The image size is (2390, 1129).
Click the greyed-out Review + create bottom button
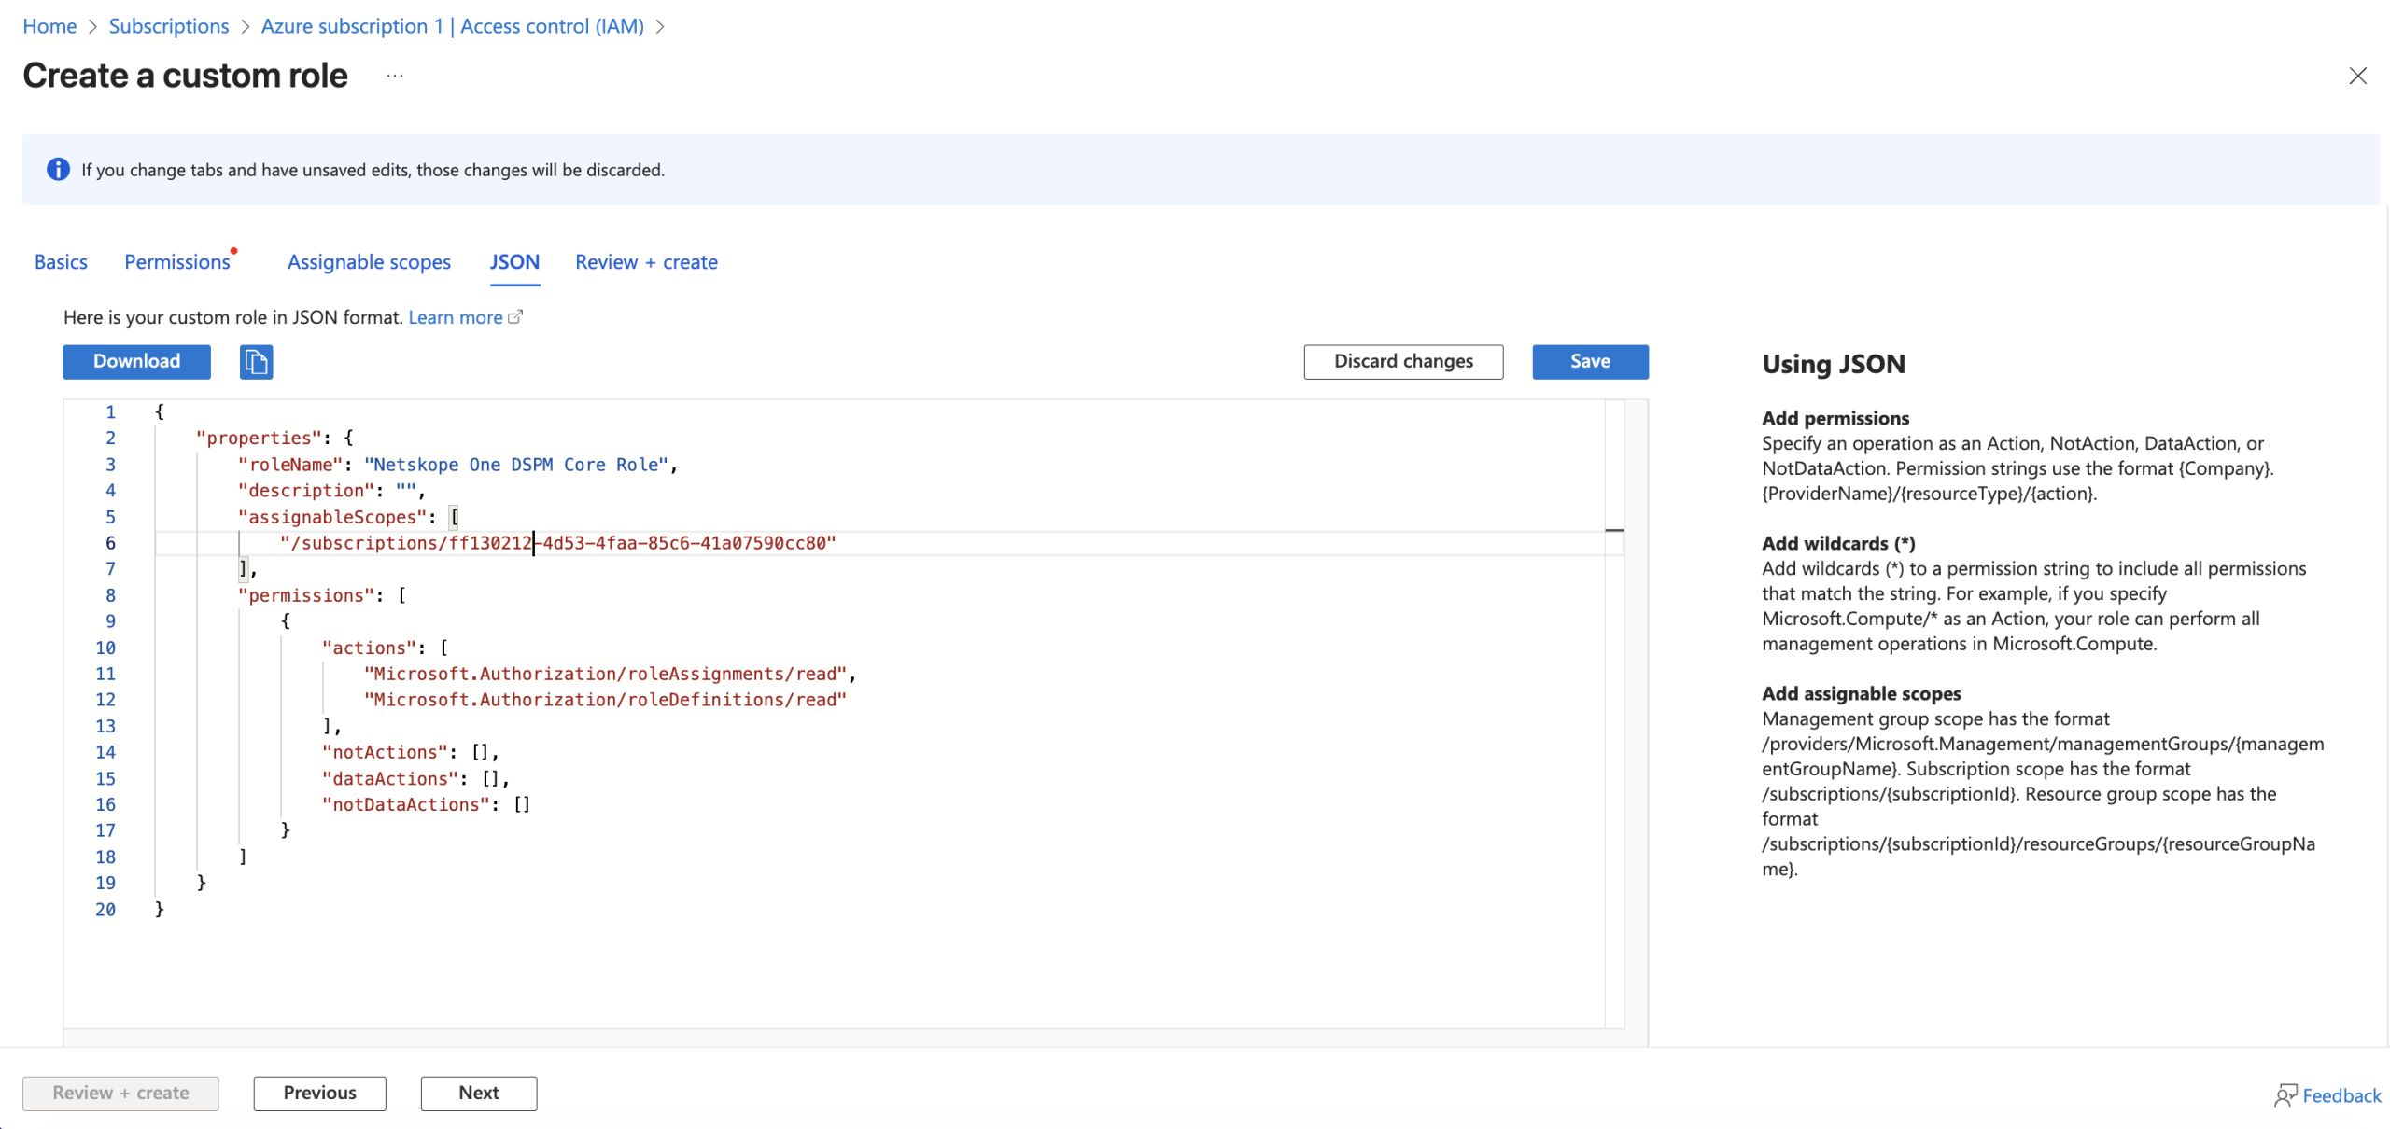click(x=120, y=1093)
